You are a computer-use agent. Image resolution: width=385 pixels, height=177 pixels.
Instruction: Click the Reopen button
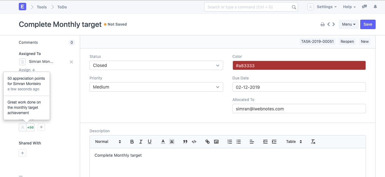[x=347, y=42]
